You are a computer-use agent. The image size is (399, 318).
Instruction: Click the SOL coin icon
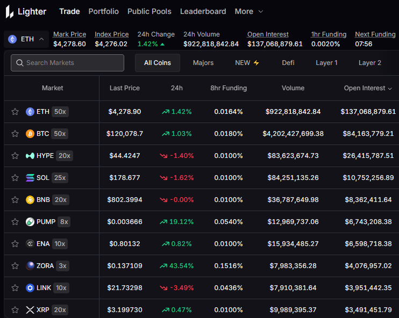[x=30, y=178]
